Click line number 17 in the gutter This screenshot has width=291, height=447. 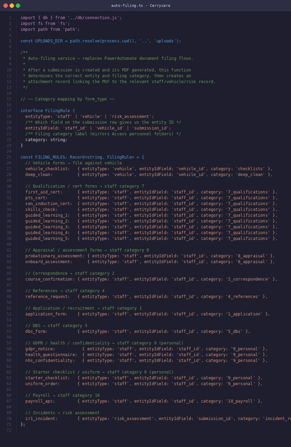tap(9, 110)
